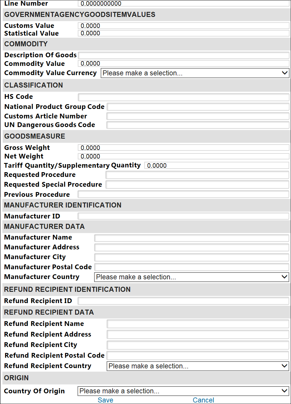Focus the Refund Recipient Postal Code field
The image size is (291, 404).
[x=198, y=356]
